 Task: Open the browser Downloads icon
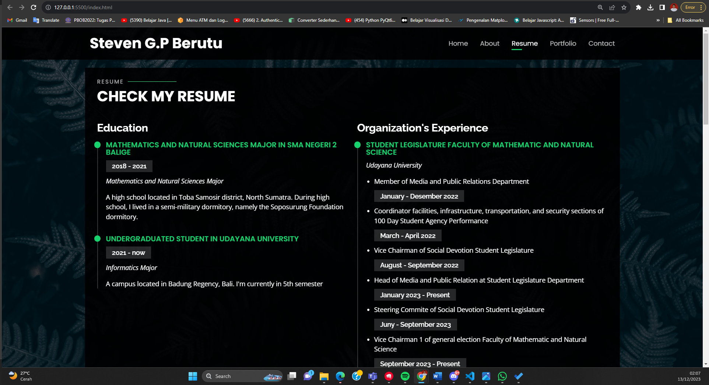point(650,7)
